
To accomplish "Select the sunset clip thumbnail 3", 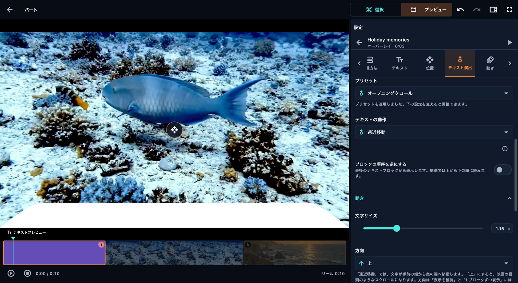I will 295,253.
